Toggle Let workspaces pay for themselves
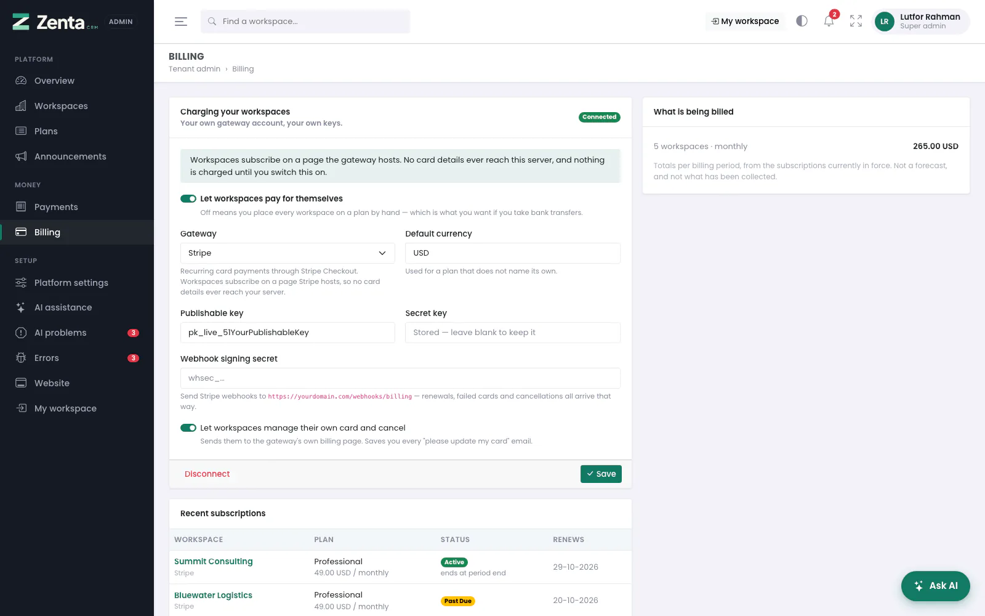Image resolution: width=985 pixels, height=616 pixels. [188, 198]
